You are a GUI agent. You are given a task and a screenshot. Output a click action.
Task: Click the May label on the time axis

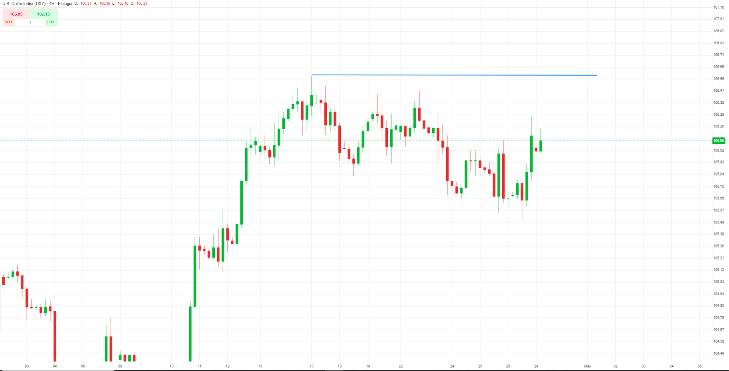point(587,366)
